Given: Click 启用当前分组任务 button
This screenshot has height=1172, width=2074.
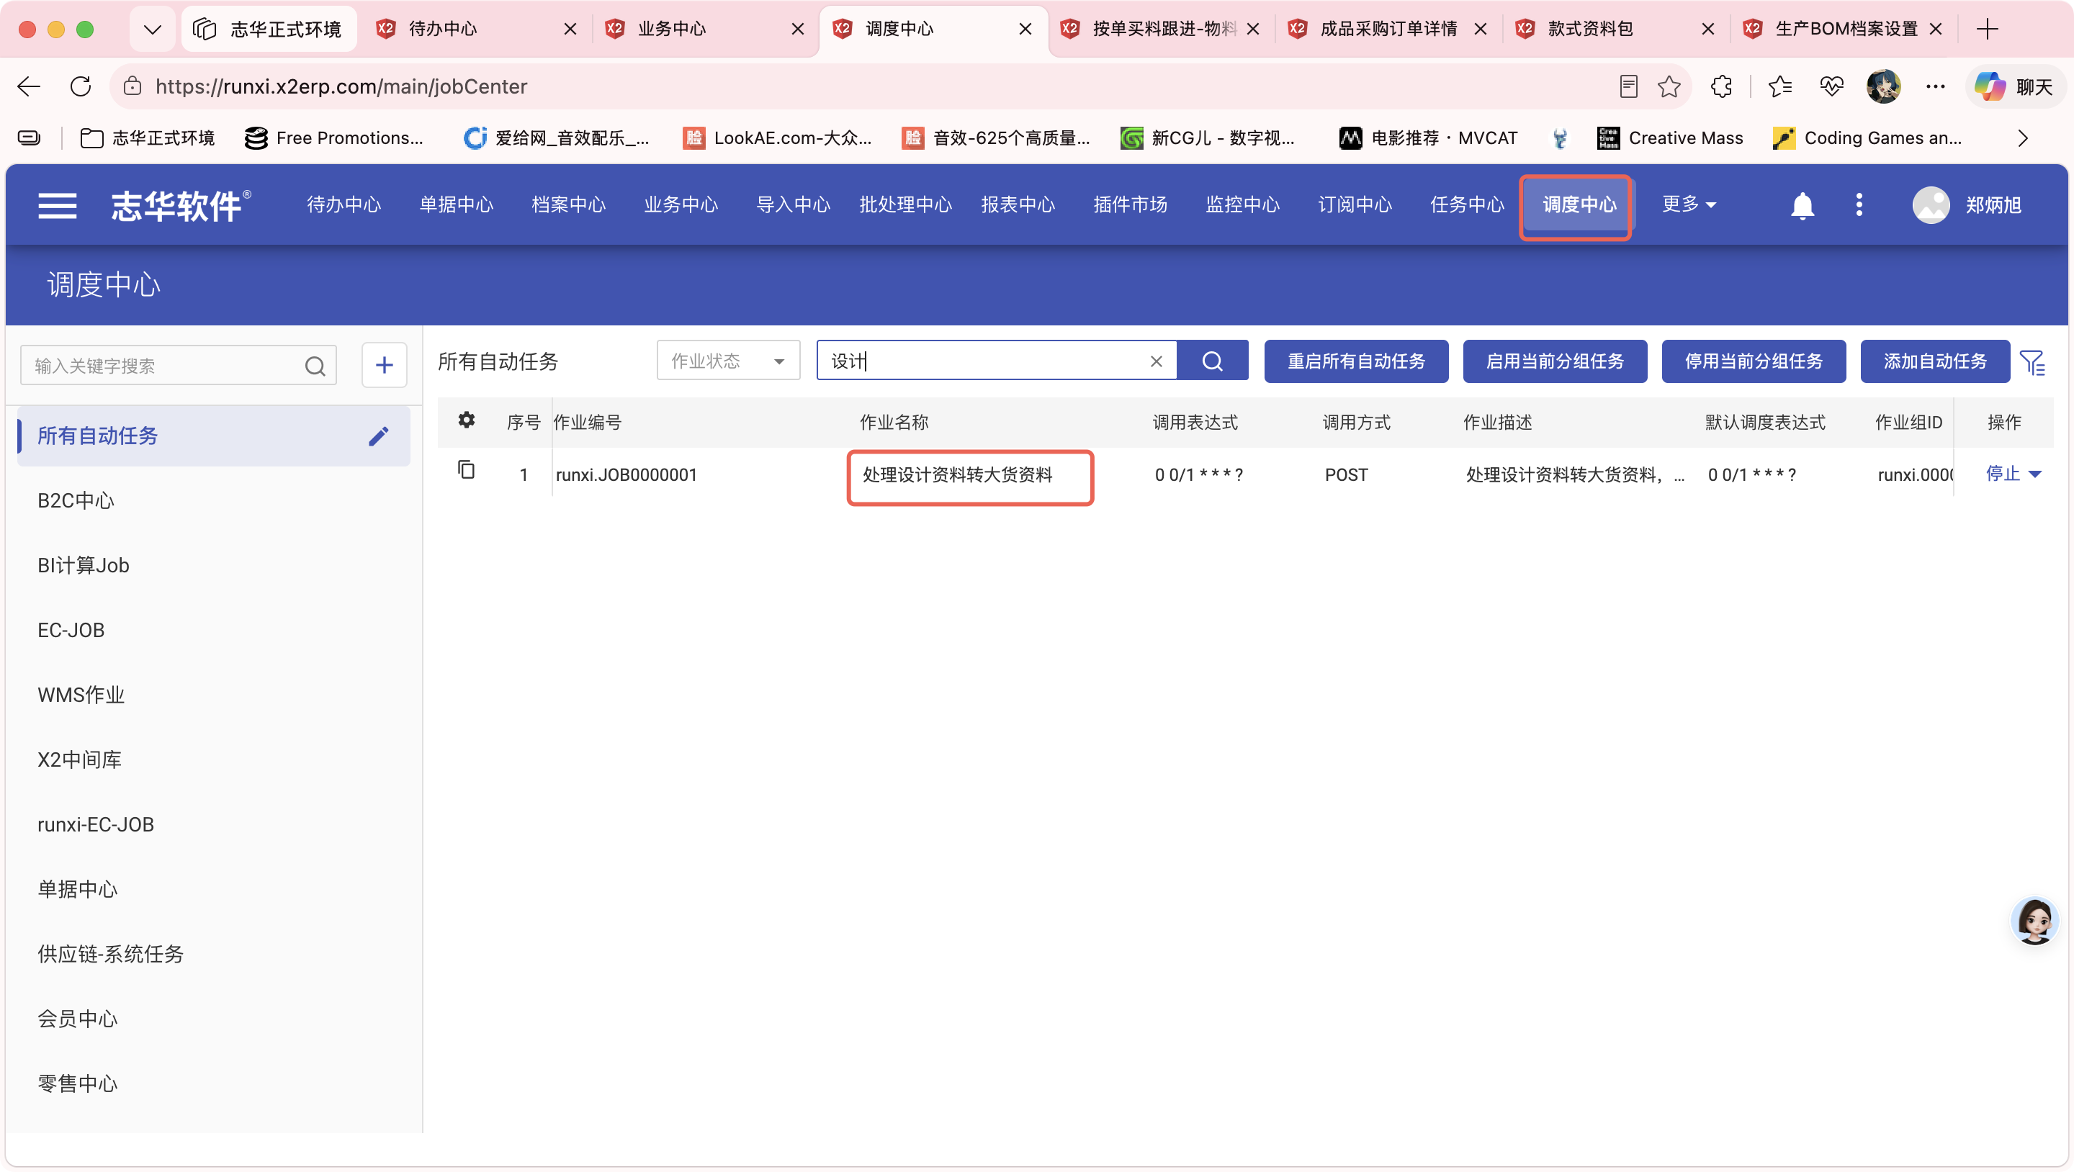Looking at the screenshot, I should pyautogui.click(x=1555, y=361).
